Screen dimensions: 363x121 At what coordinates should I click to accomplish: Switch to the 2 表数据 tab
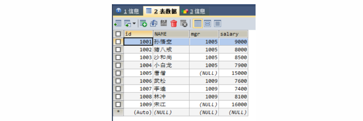[x=161, y=11]
